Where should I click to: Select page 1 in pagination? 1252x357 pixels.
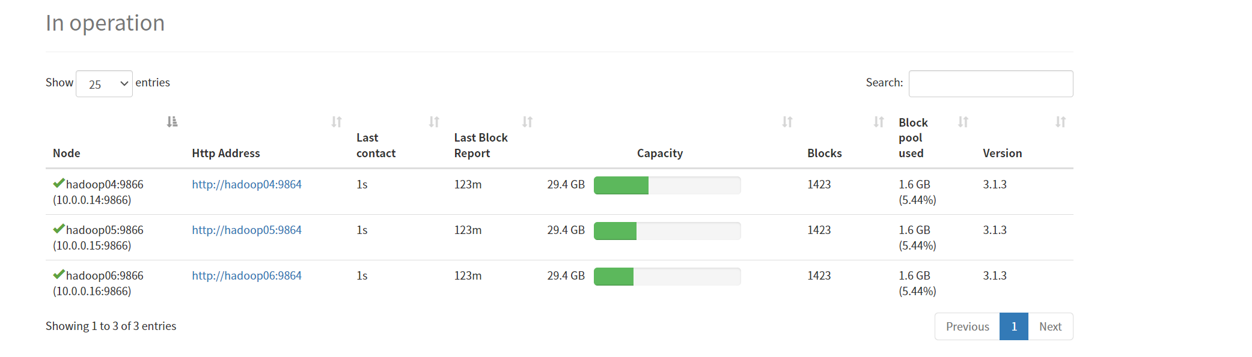click(1014, 326)
